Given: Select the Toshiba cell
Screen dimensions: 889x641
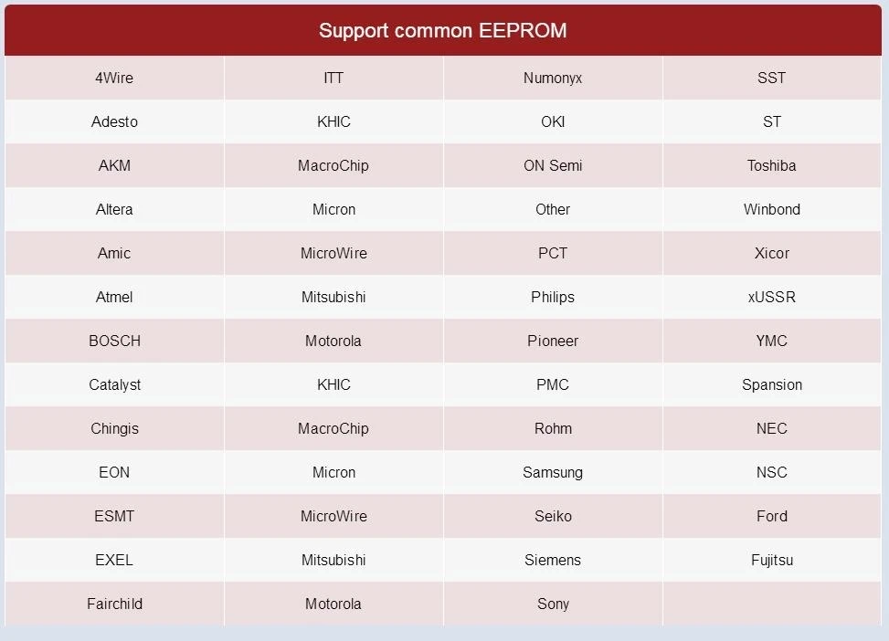Looking at the screenshot, I should (772, 165).
